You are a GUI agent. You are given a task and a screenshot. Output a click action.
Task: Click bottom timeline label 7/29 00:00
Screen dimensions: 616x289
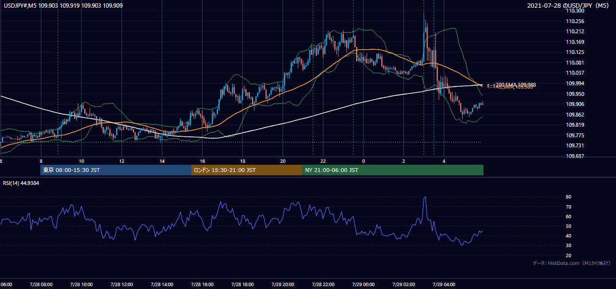pos(363,284)
